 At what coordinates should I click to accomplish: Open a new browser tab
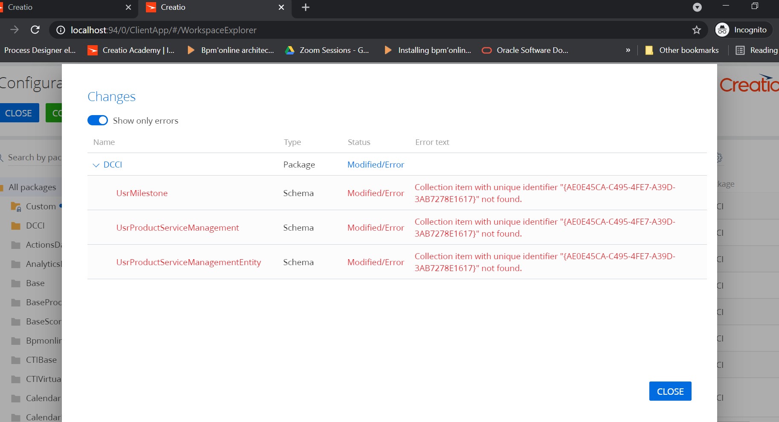(x=305, y=7)
